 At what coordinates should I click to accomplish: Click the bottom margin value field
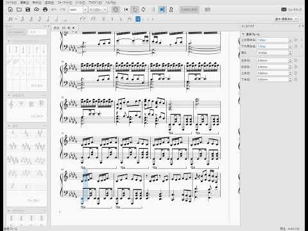pyautogui.click(x=273, y=80)
